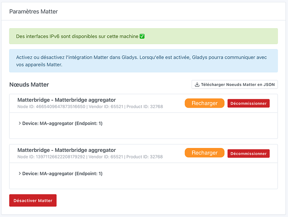Expand chevron for node 4665409647873516650 device
This screenshot has height=217, width=288.
(x=20, y=123)
